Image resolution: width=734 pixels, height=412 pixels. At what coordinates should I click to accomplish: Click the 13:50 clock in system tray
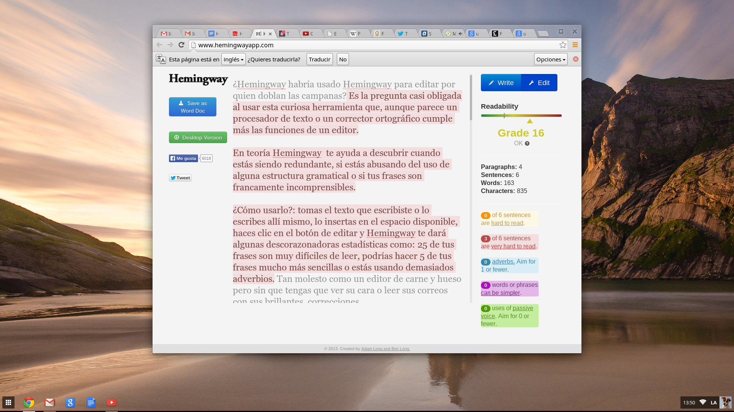[689, 402]
